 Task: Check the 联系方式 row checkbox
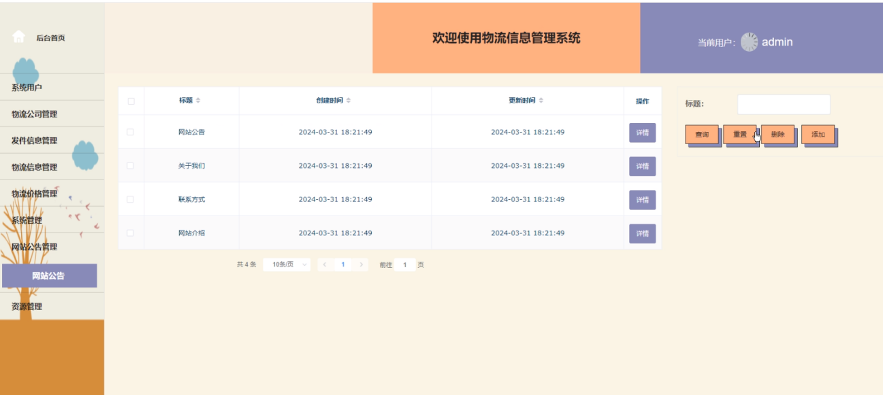pyautogui.click(x=131, y=199)
